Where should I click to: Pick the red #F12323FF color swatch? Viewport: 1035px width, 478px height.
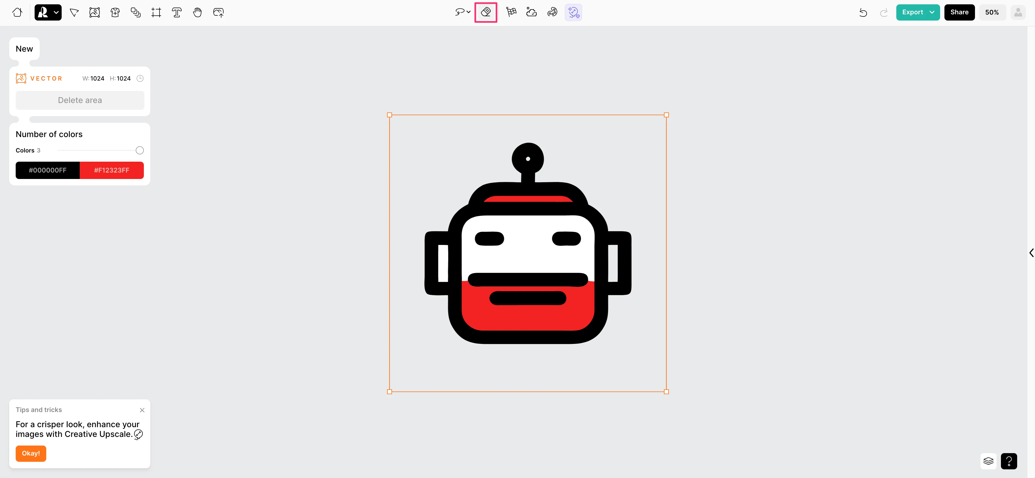pos(112,170)
